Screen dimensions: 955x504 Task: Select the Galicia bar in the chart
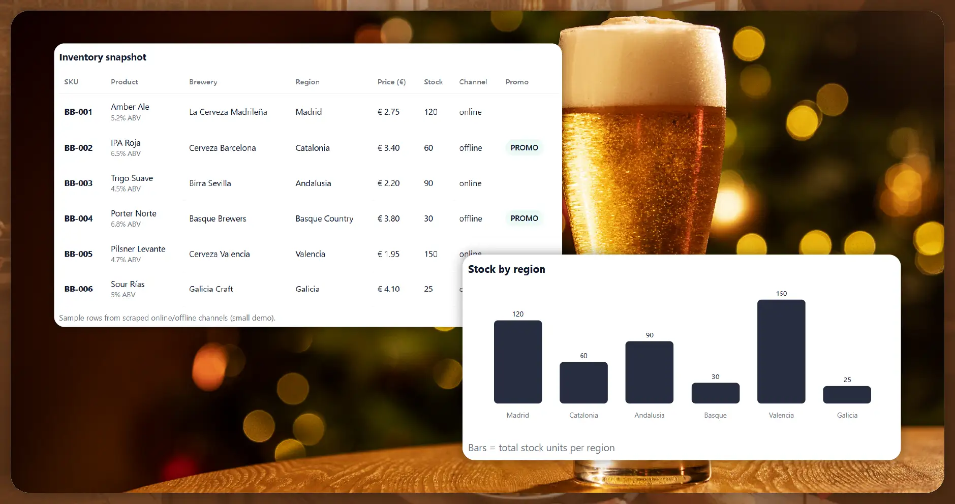847,394
